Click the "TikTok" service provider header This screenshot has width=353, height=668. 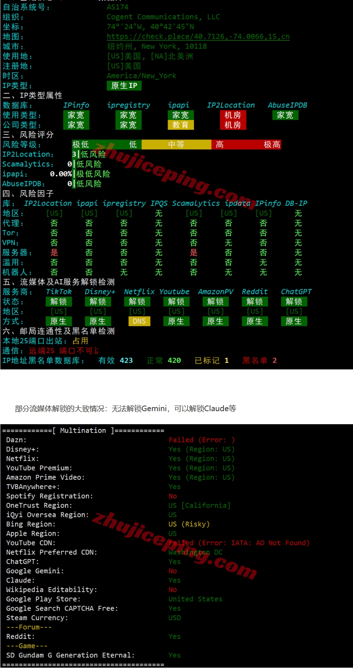click(x=59, y=292)
